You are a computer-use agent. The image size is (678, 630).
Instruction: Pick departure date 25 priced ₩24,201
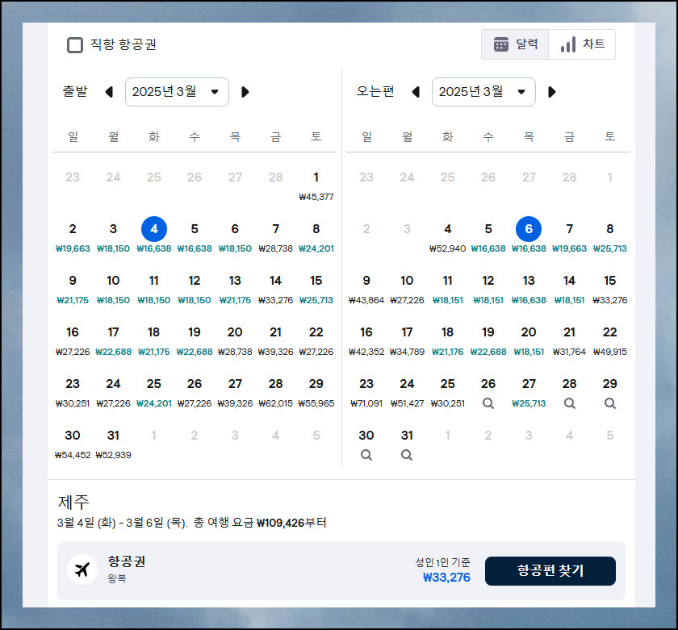click(154, 392)
